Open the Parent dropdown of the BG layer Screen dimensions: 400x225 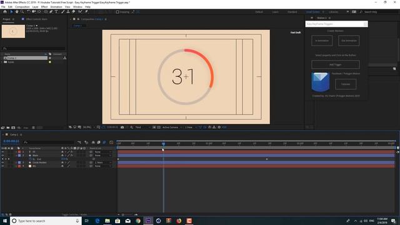pyautogui.click(x=103, y=166)
